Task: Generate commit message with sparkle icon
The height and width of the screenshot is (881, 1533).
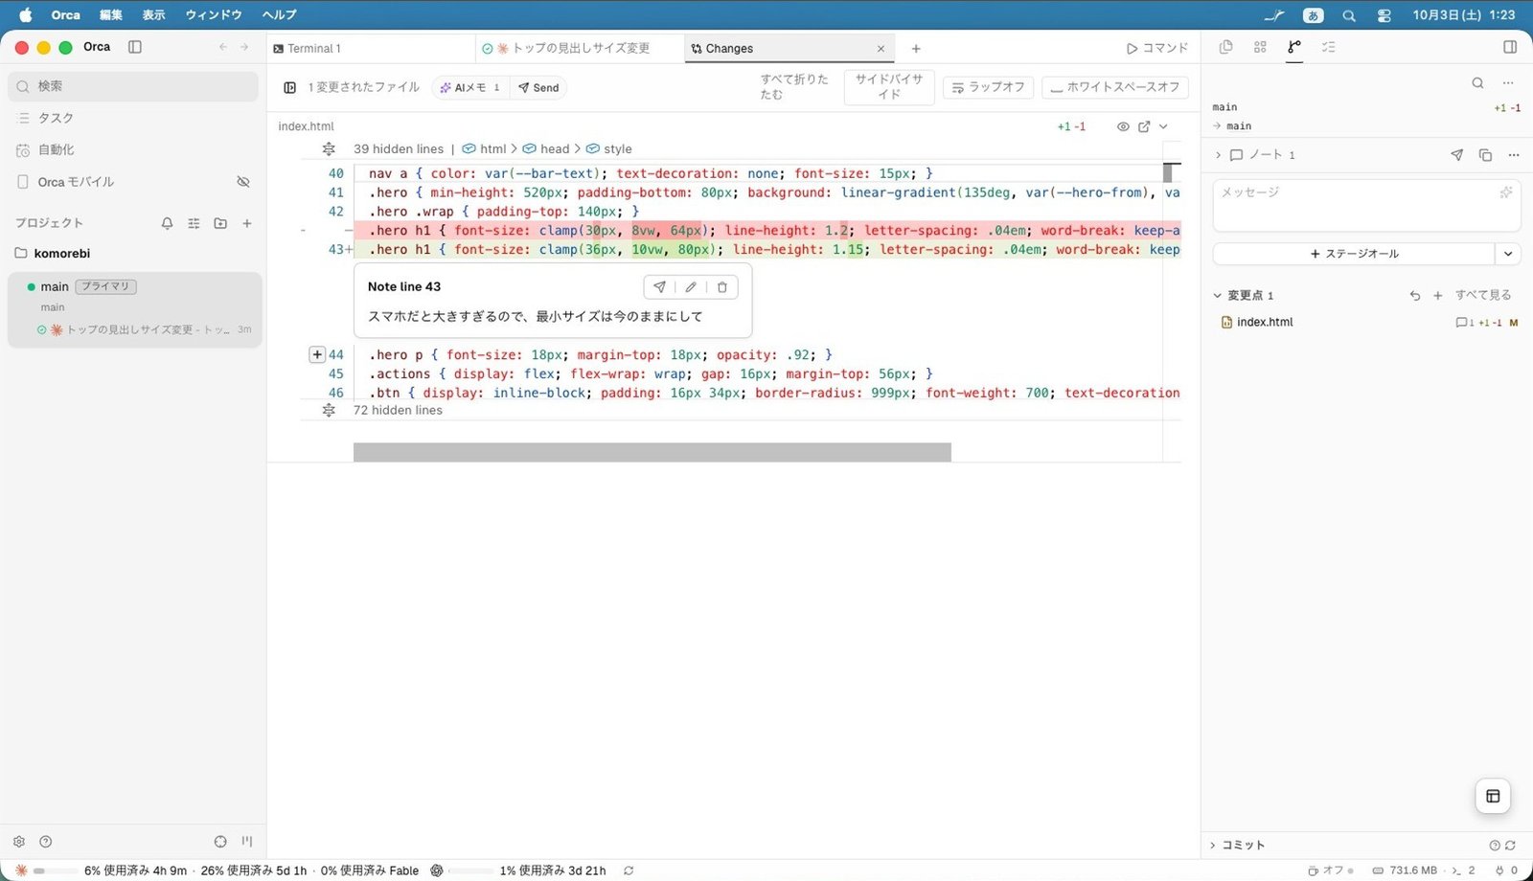Action: point(1506,192)
